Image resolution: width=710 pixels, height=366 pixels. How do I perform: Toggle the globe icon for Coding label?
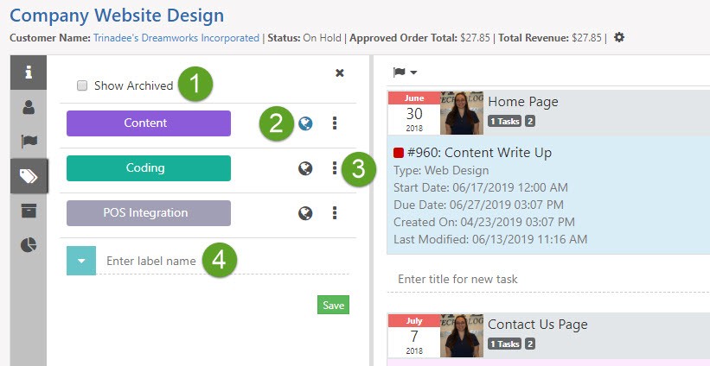305,168
